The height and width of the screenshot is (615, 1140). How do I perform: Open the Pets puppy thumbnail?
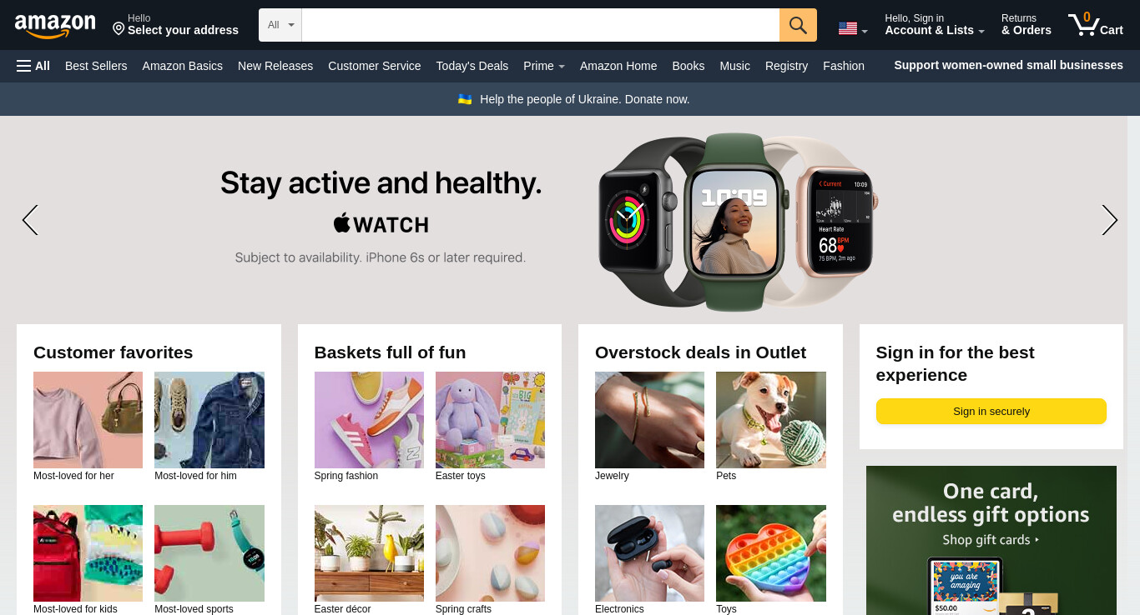[x=770, y=420]
